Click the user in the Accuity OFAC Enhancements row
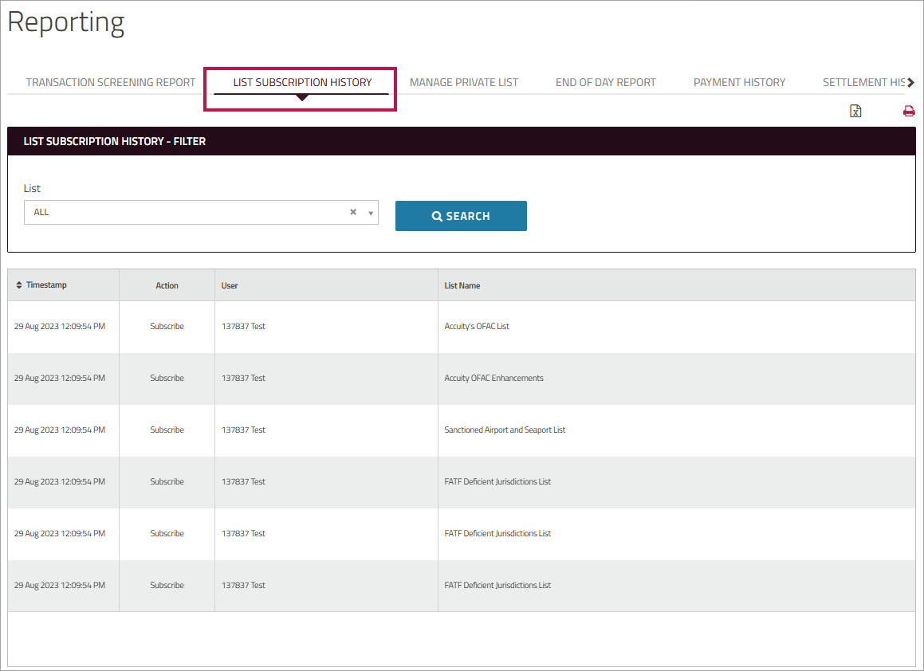This screenshot has width=924, height=671. point(243,379)
